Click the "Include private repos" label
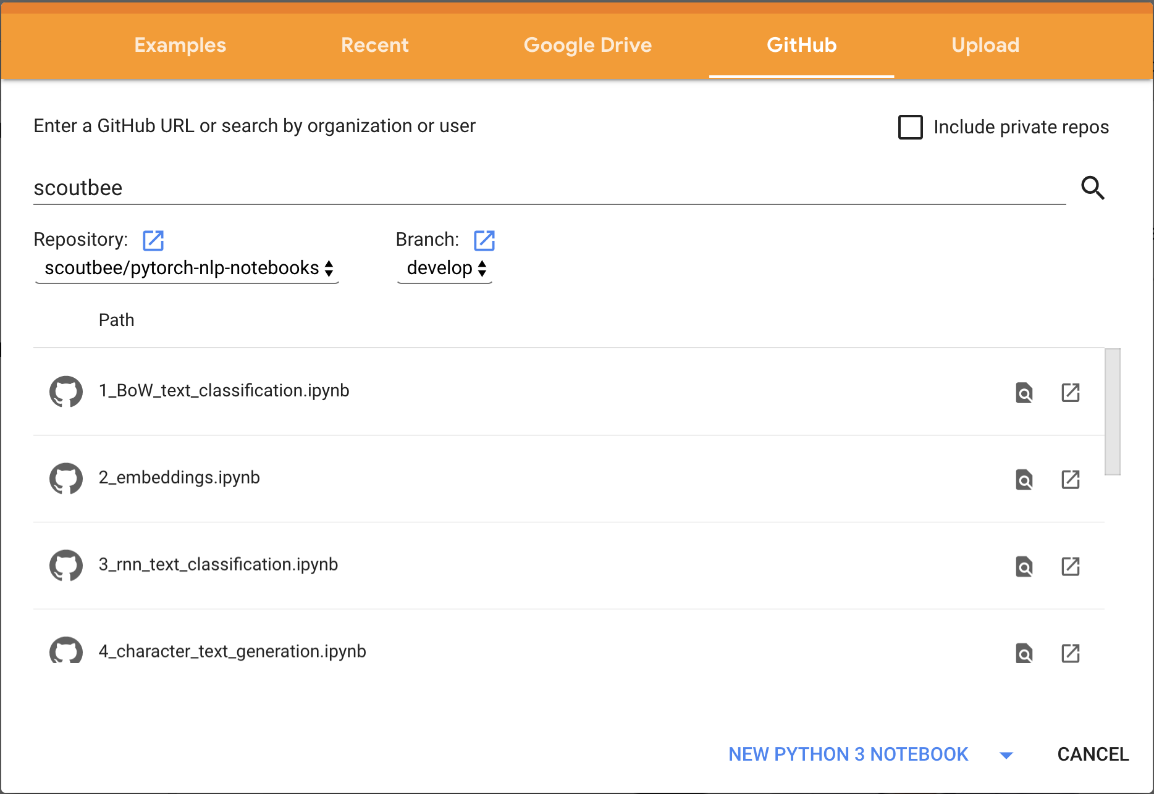The image size is (1154, 794). (x=1021, y=127)
